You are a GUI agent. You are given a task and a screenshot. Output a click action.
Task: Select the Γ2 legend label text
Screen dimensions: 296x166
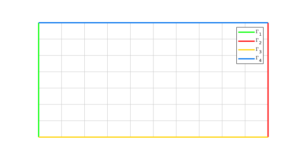point(259,41)
